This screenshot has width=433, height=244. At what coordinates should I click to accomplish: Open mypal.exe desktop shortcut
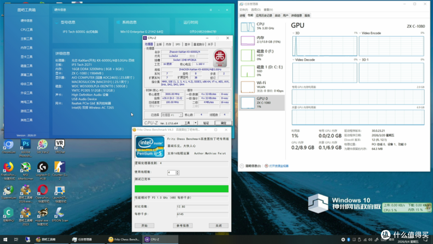tap(42, 217)
